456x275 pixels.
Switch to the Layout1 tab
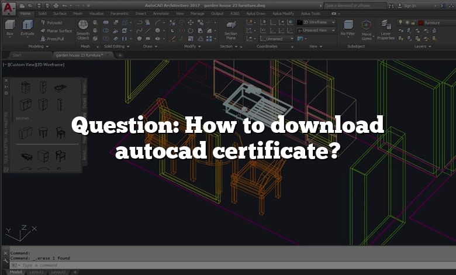(x=36, y=272)
